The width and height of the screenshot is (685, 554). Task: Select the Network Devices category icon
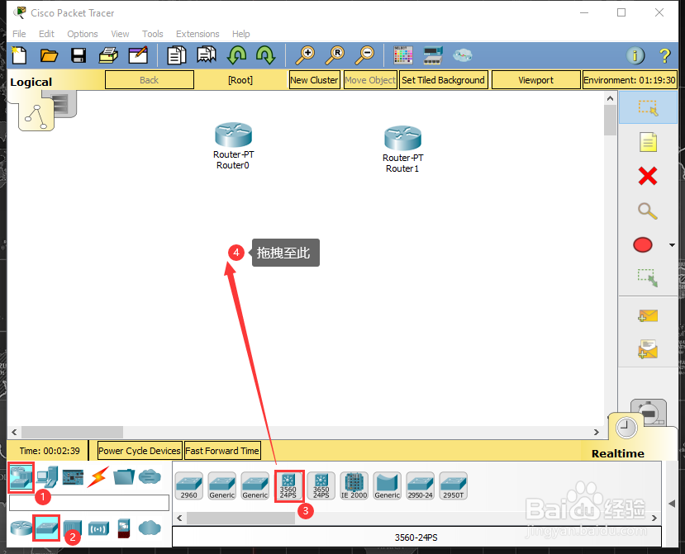21,477
